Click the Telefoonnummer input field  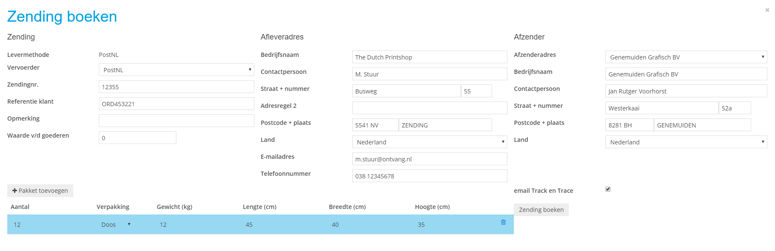coord(429,176)
